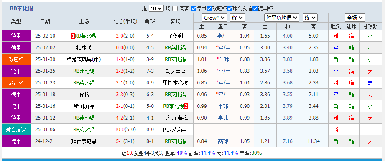Click the 两球 handicap on the 拜仁慕尼黑 row
The width and height of the screenshot is (385, 161).
223,141
